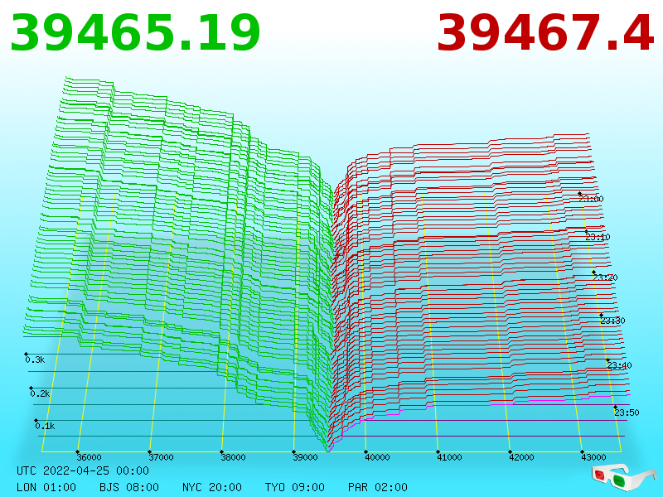Screen dimensions: 663x497
Task: Click the 0.3k depth axis label
Action: [x=35, y=359]
